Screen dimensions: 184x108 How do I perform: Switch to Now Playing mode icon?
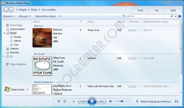pyautogui.click(x=177, y=101)
